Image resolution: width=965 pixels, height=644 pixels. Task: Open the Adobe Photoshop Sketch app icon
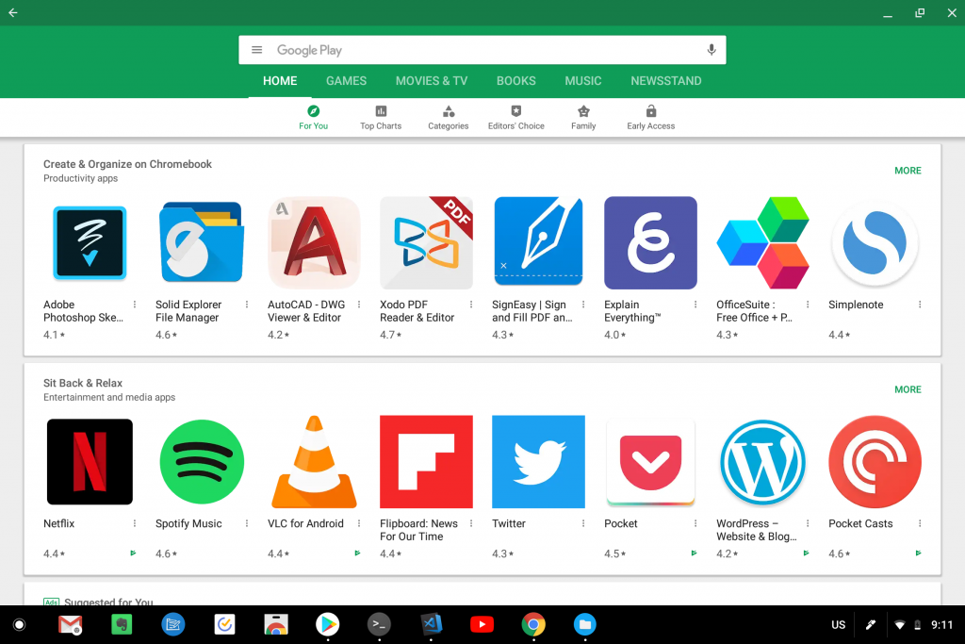click(90, 243)
